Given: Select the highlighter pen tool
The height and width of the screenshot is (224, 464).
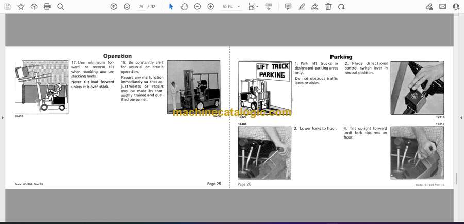Looking at the screenshot, I should point(302,7).
